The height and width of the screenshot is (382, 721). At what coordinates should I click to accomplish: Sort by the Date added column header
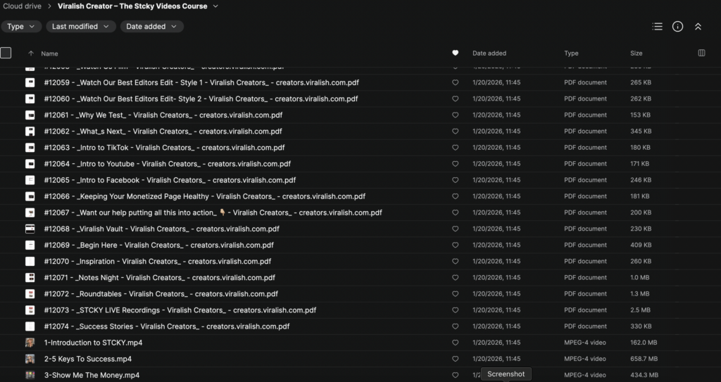pos(489,53)
